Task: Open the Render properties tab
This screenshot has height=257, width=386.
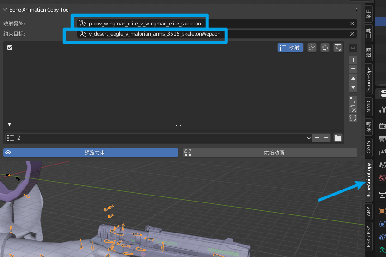Action: [x=382, y=126]
